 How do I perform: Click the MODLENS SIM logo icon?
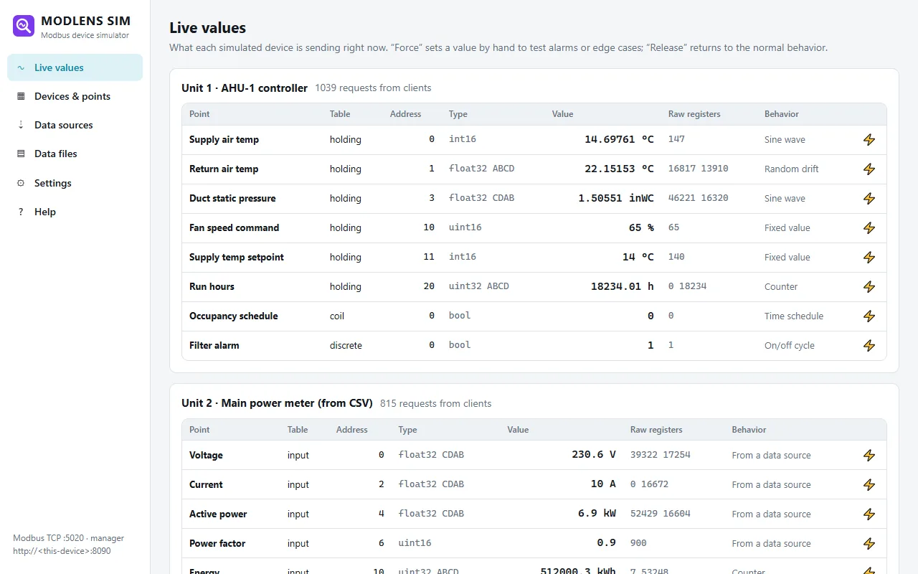24,26
